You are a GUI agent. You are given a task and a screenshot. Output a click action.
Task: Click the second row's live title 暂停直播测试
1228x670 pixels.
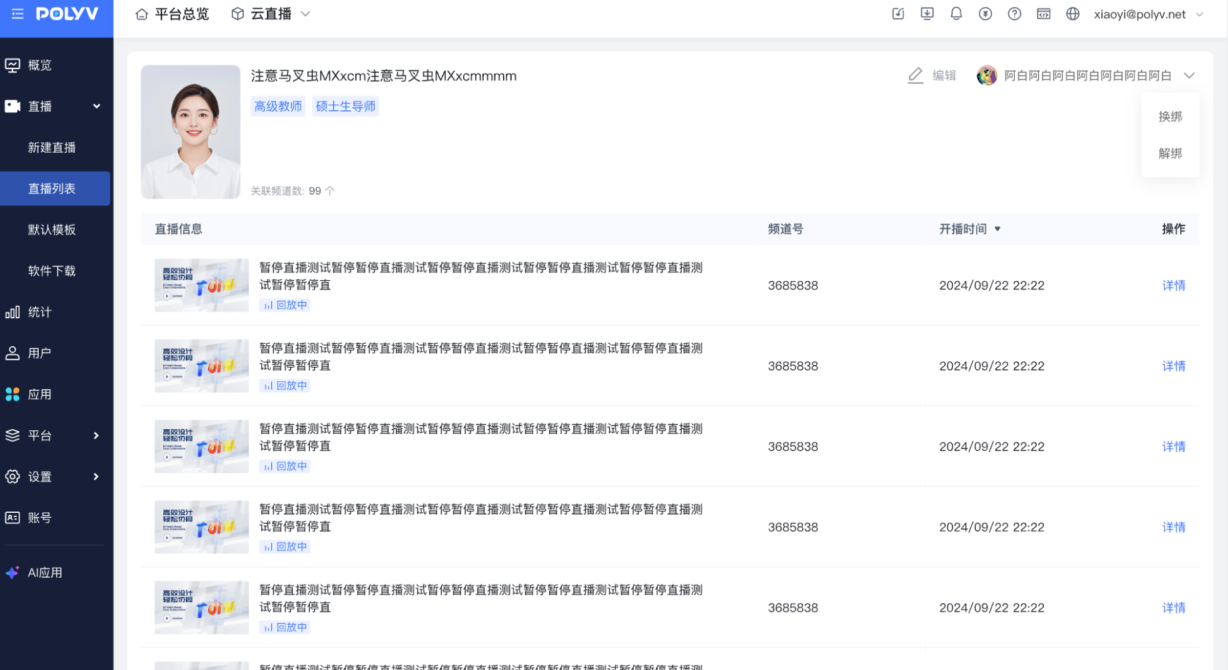point(481,356)
